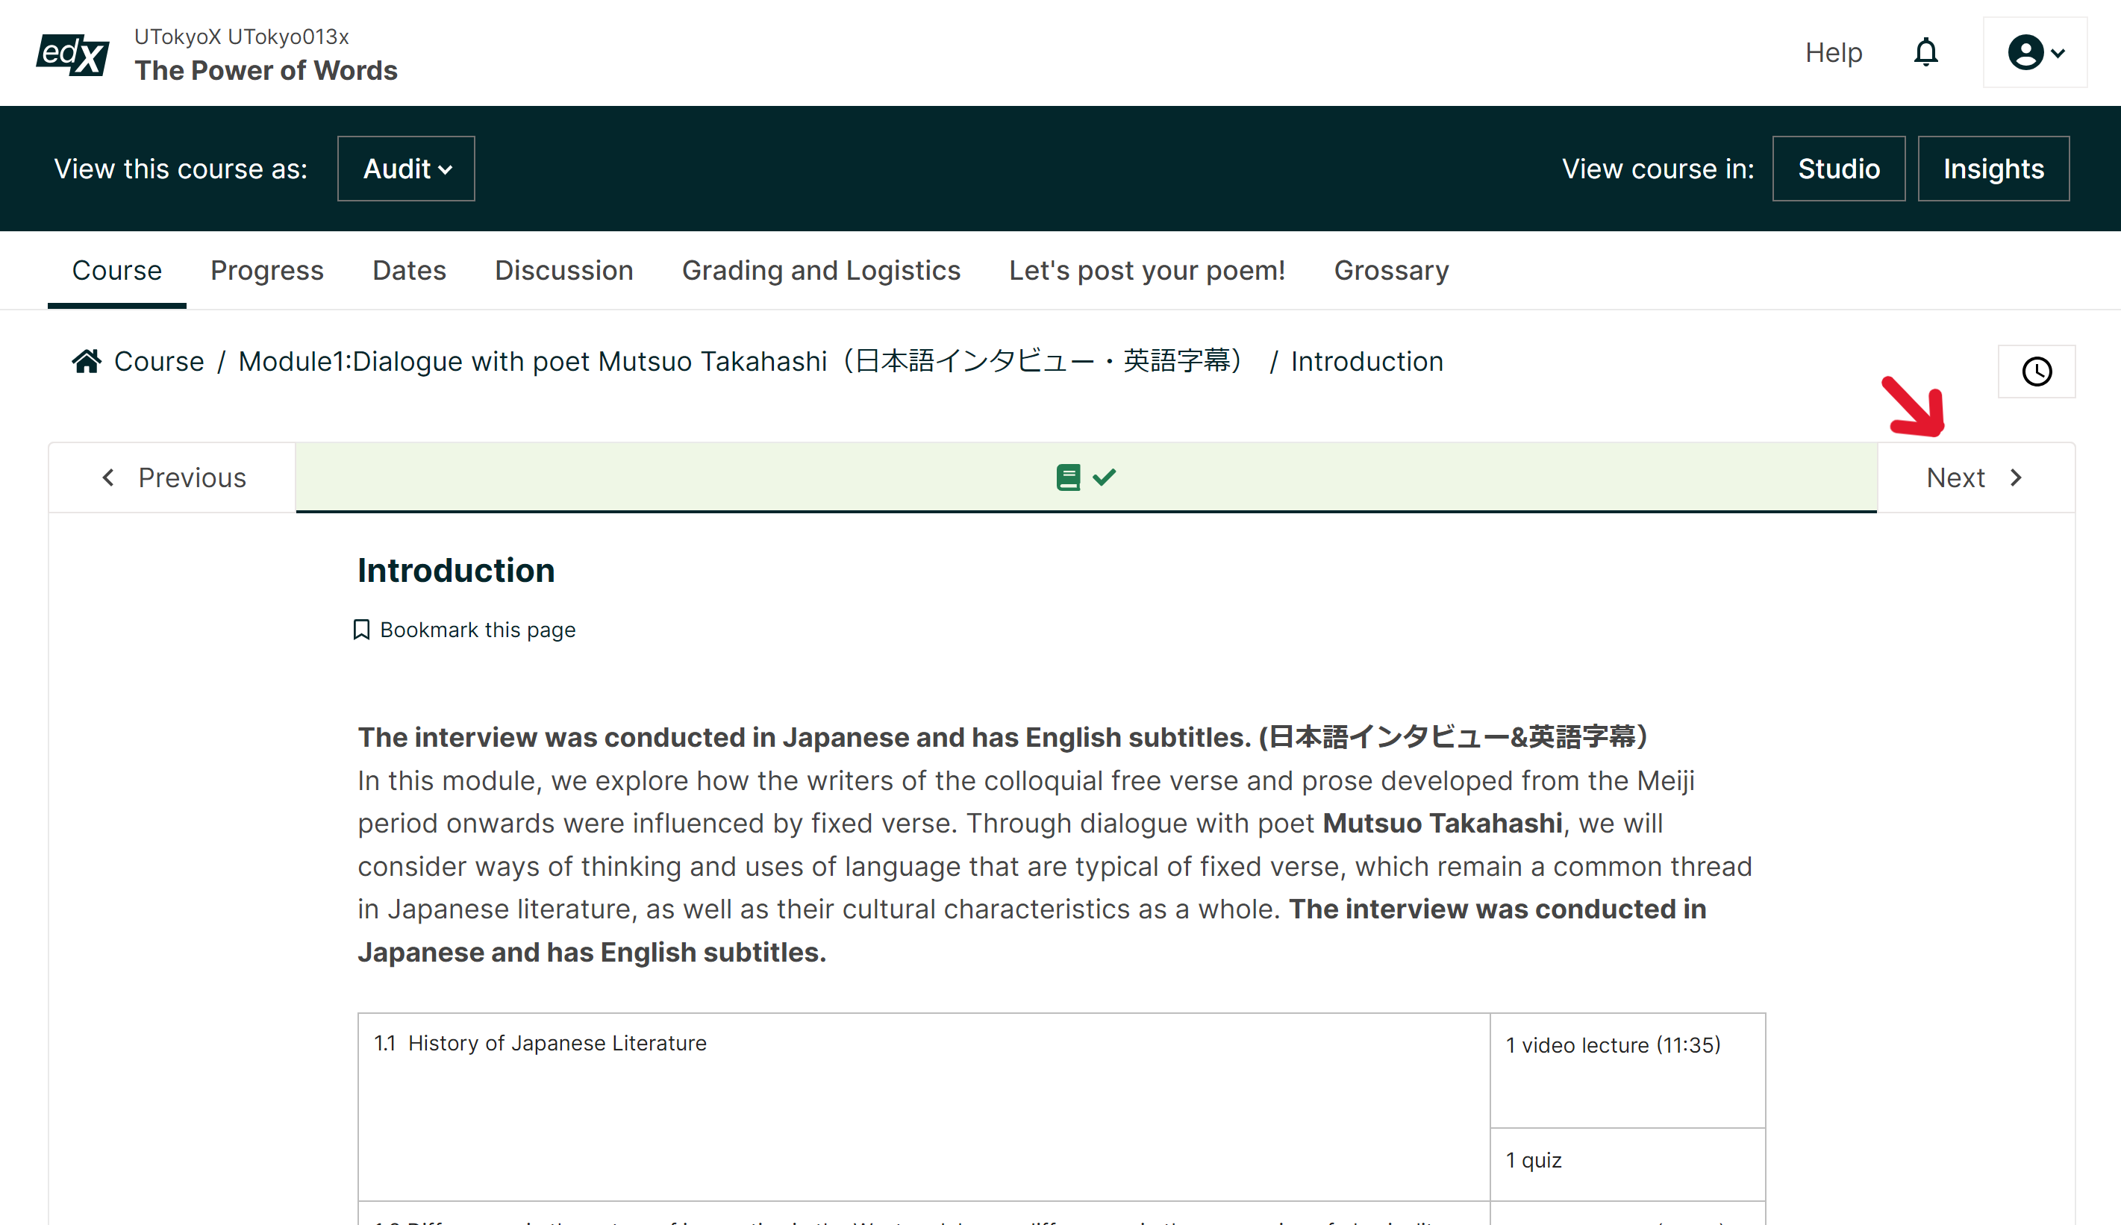The image size is (2121, 1225).
Task: Click the Module1 breadcrumb link
Action: point(740,361)
